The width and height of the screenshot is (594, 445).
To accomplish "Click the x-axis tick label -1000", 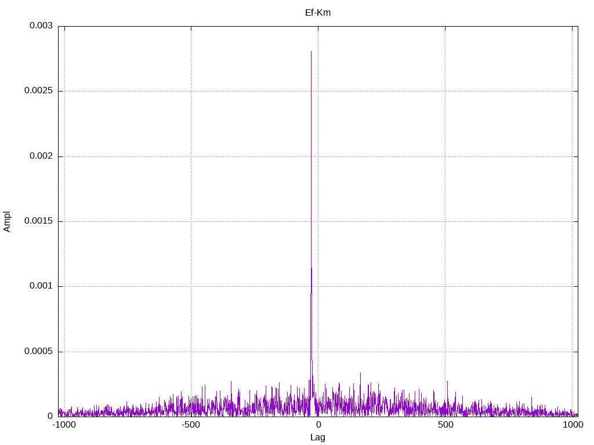I will [x=64, y=425].
